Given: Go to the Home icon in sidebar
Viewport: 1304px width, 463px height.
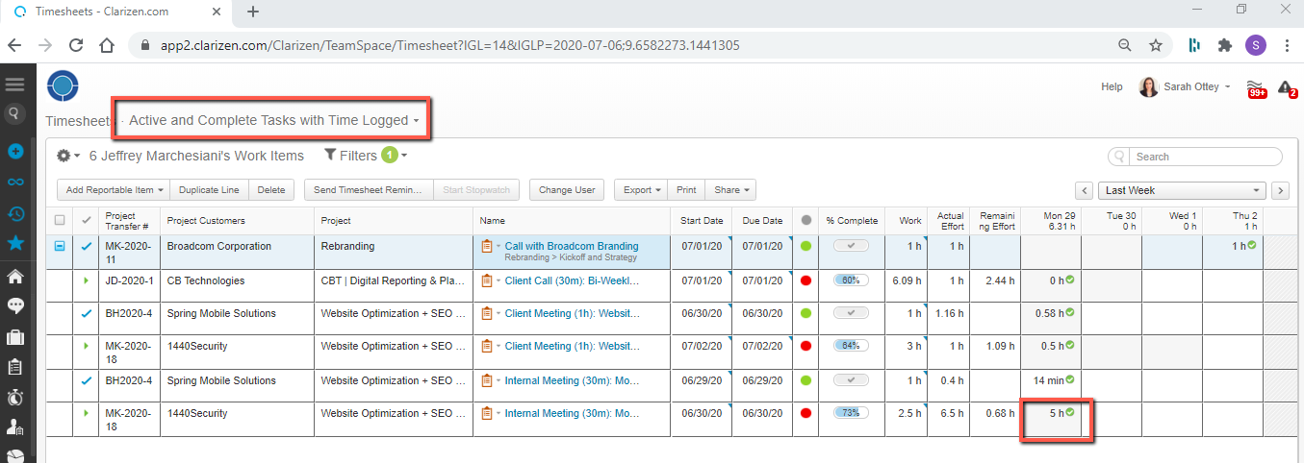Looking at the screenshot, I should (x=15, y=277).
